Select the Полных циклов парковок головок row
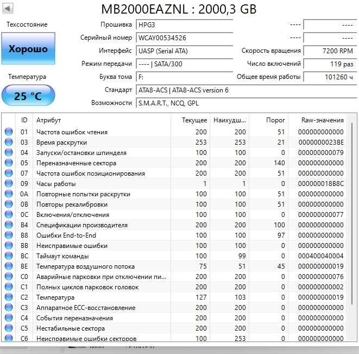359x354 pixels. point(174,287)
